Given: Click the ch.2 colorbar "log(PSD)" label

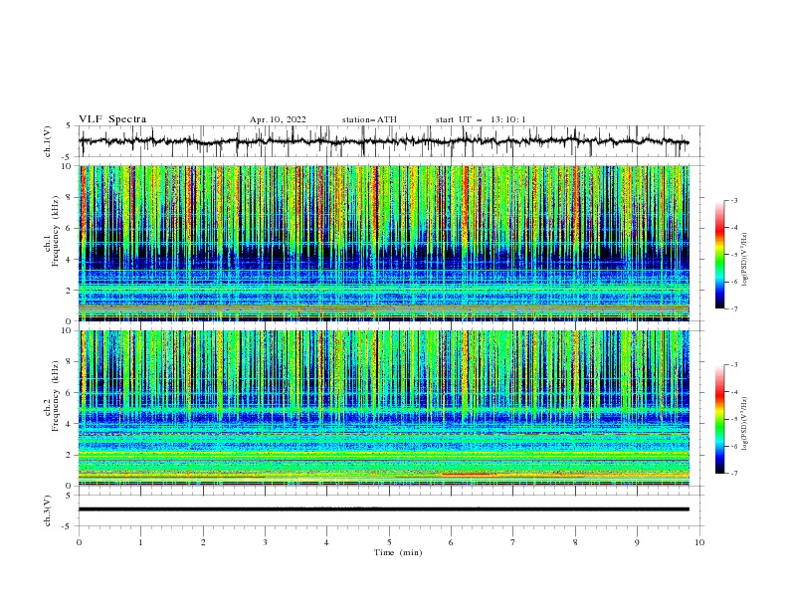Looking at the screenshot, I should (x=745, y=423).
